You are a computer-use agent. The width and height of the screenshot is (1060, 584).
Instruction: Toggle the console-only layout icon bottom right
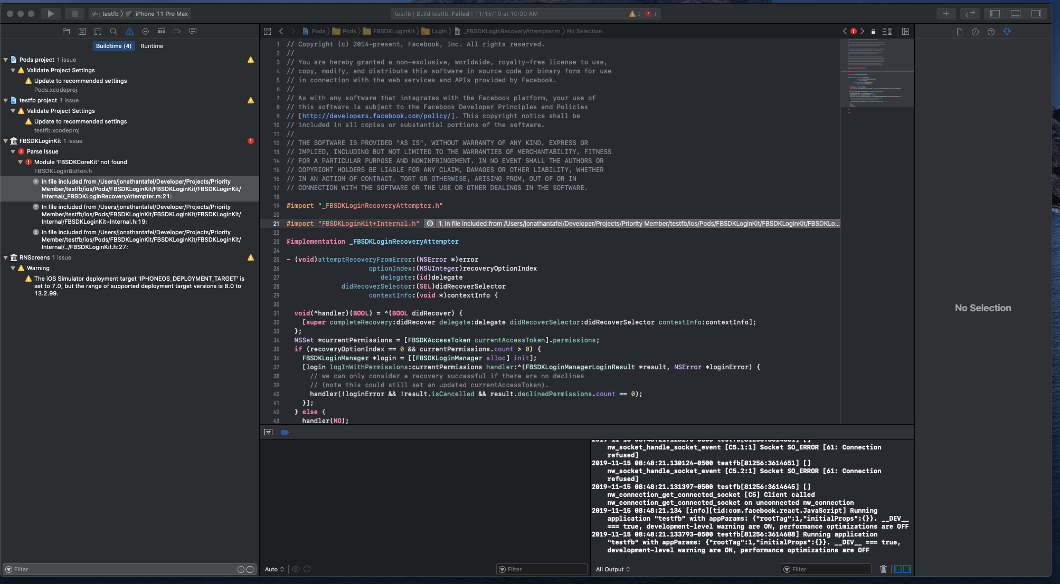[x=907, y=569]
